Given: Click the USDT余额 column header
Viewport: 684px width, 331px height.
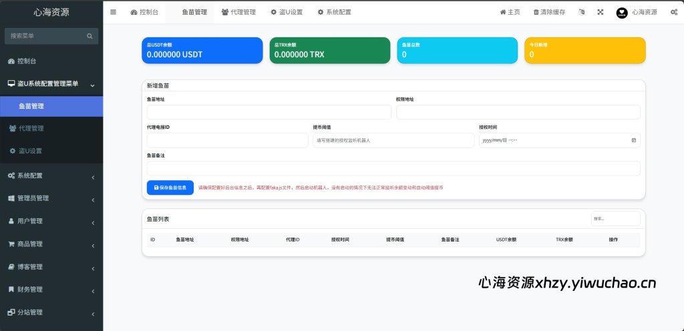Looking at the screenshot, I should click(506, 240).
